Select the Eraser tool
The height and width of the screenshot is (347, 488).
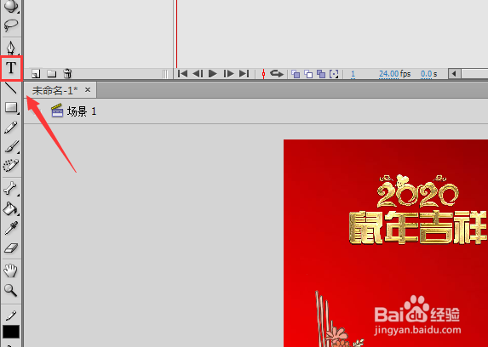pos(10,247)
